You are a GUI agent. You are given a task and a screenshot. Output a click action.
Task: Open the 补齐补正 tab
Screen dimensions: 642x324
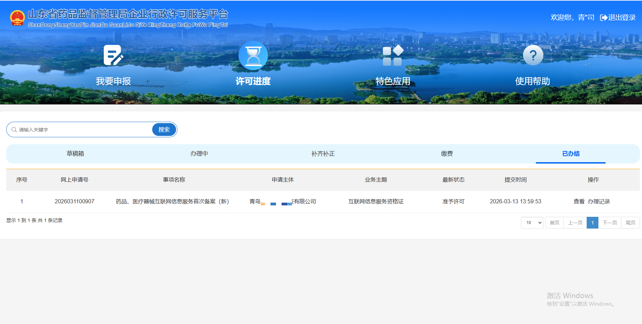coord(323,154)
